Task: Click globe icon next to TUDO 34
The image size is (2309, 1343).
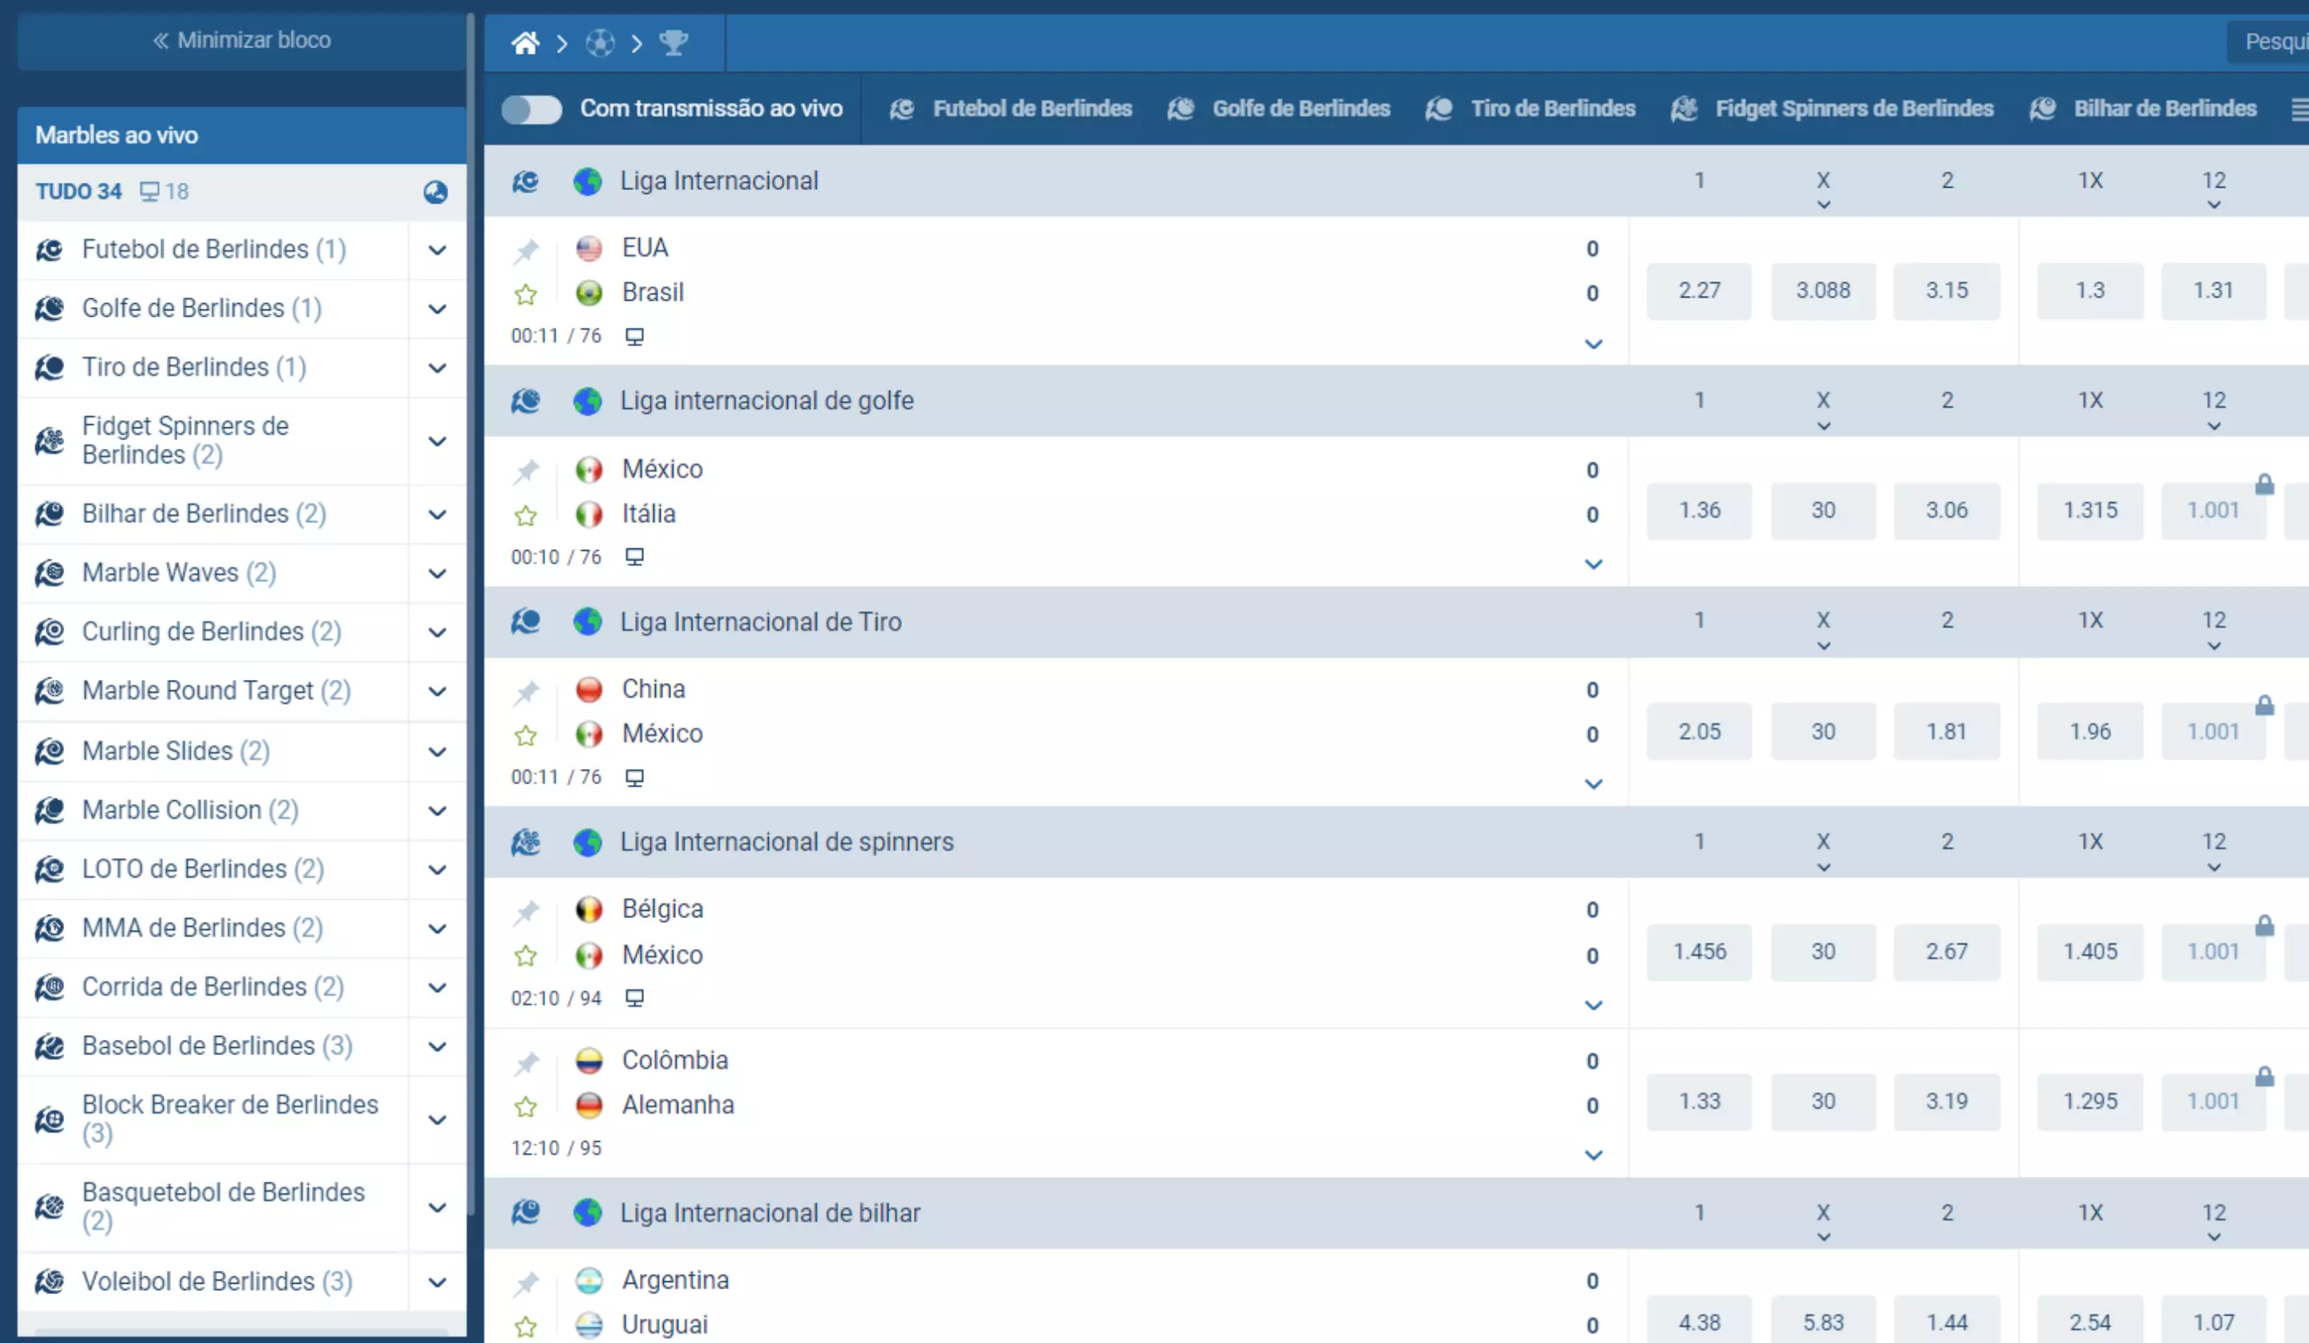Action: 435,192
